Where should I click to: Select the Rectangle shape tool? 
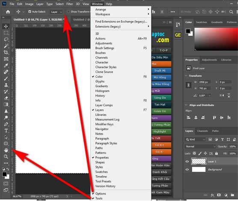[x=6, y=143]
